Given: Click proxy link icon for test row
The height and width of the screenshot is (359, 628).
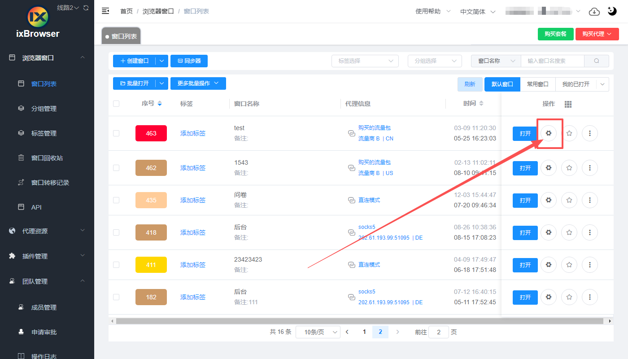Looking at the screenshot, I should tap(352, 133).
